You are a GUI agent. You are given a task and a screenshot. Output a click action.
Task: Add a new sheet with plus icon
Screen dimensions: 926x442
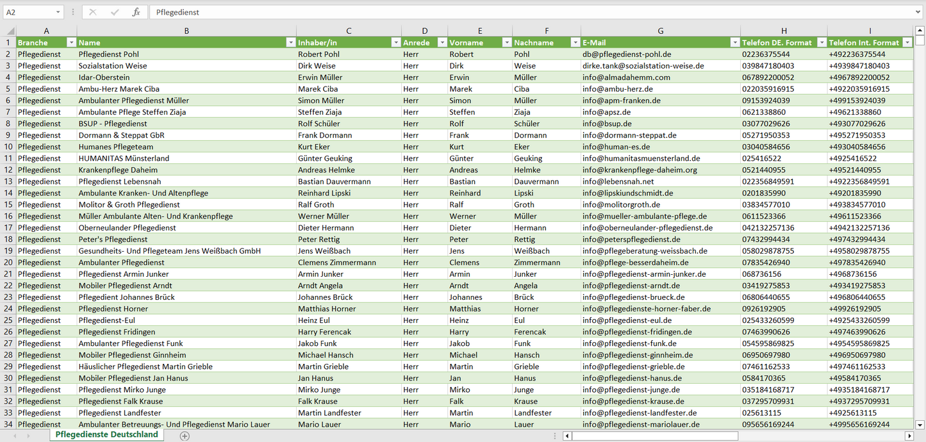[185, 436]
